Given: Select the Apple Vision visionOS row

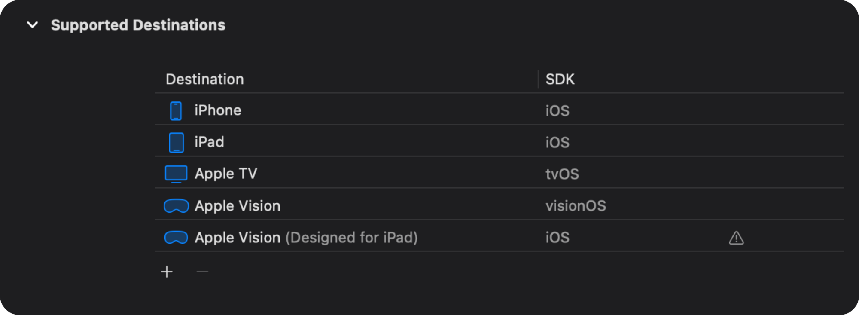Looking at the screenshot, I should click(x=238, y=206).
